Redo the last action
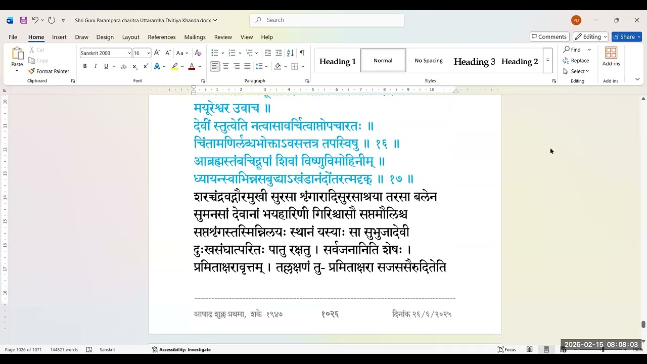The height and width of the screenshot is (364, 647). pyautogui.click(x=51, y=20)
